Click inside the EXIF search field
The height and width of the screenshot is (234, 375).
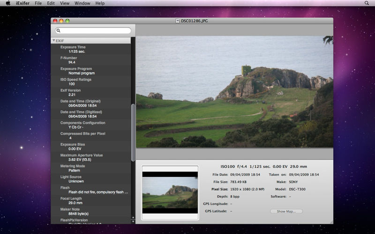click(94, 30)
